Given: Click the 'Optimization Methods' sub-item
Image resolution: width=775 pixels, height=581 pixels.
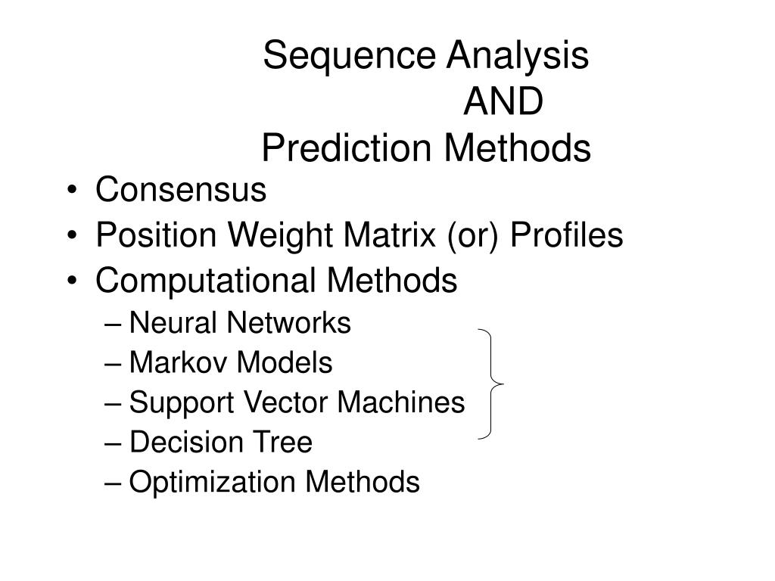Looking at the screenshot, I should (x=274, y=482).
